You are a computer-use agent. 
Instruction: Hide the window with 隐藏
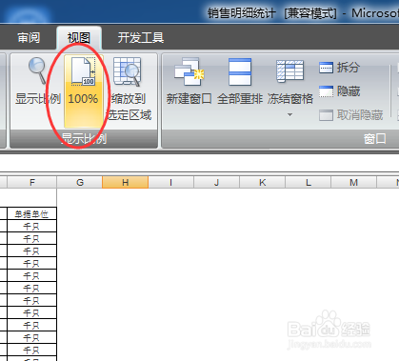coord(339,91)
